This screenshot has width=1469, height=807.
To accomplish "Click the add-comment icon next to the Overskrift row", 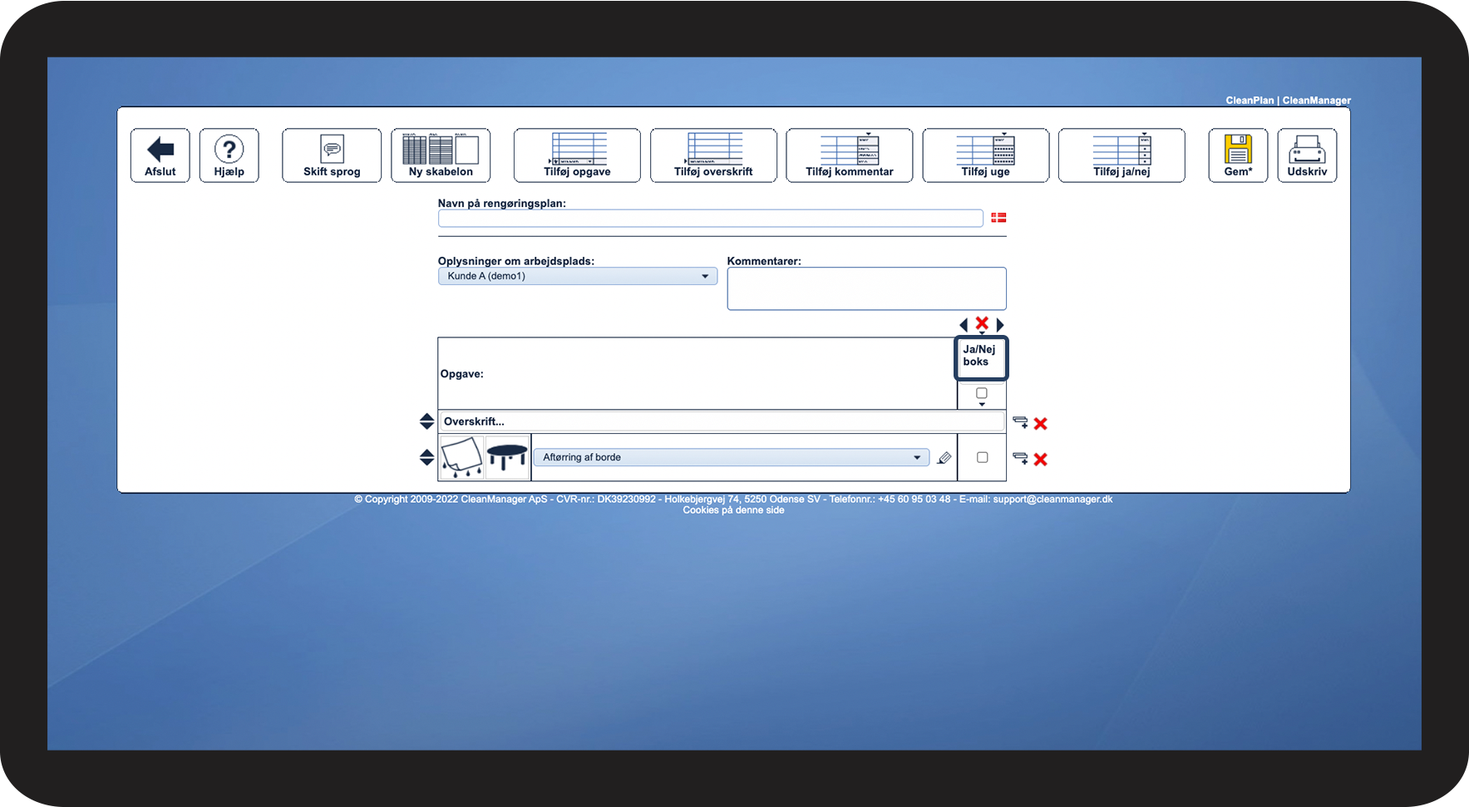I will point(1021,422).
